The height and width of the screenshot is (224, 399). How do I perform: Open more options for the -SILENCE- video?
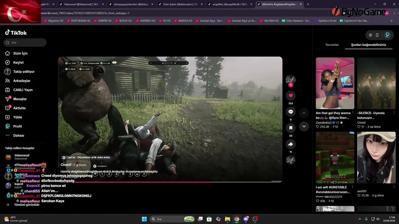(394, 113)
